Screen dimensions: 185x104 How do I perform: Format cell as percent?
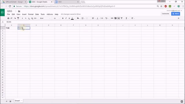(x=26, y=18)
